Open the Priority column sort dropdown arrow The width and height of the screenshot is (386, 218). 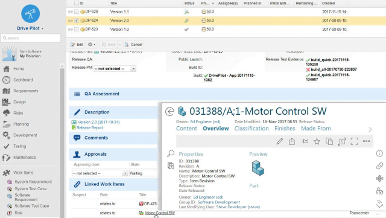pyautogui.click(x=213, y=4)
